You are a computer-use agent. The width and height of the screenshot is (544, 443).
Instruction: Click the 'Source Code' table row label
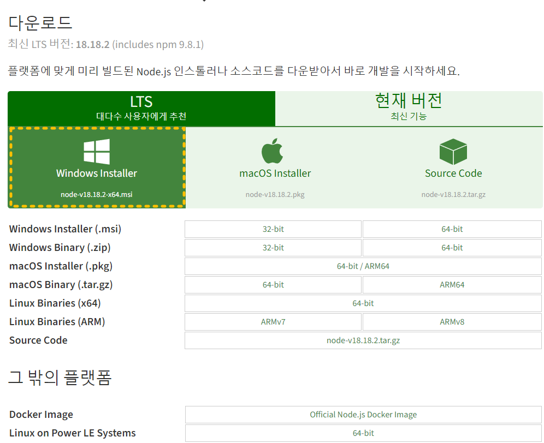tap(39, 340)
